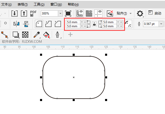Image resolution: width=165 pixels, height=114 pixels.
Task: Select the connector tool
Action: (4, 35)
